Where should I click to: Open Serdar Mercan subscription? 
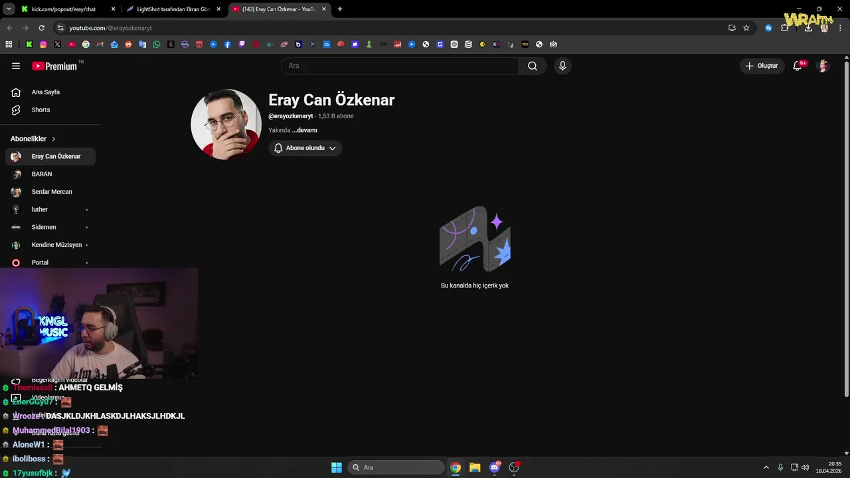[x=50, y=192]
